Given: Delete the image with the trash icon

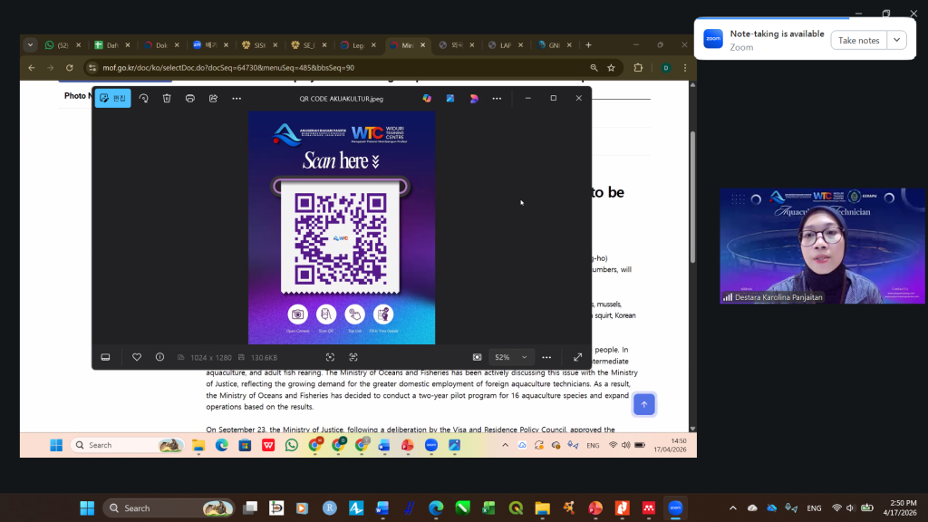Looking at the screenshot, I should (167, 98).
